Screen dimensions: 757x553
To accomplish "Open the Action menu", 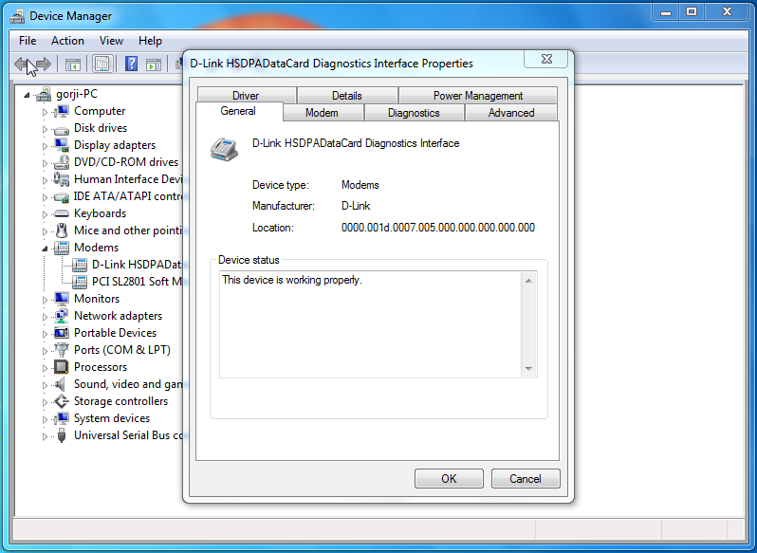I will pos(67,41).
